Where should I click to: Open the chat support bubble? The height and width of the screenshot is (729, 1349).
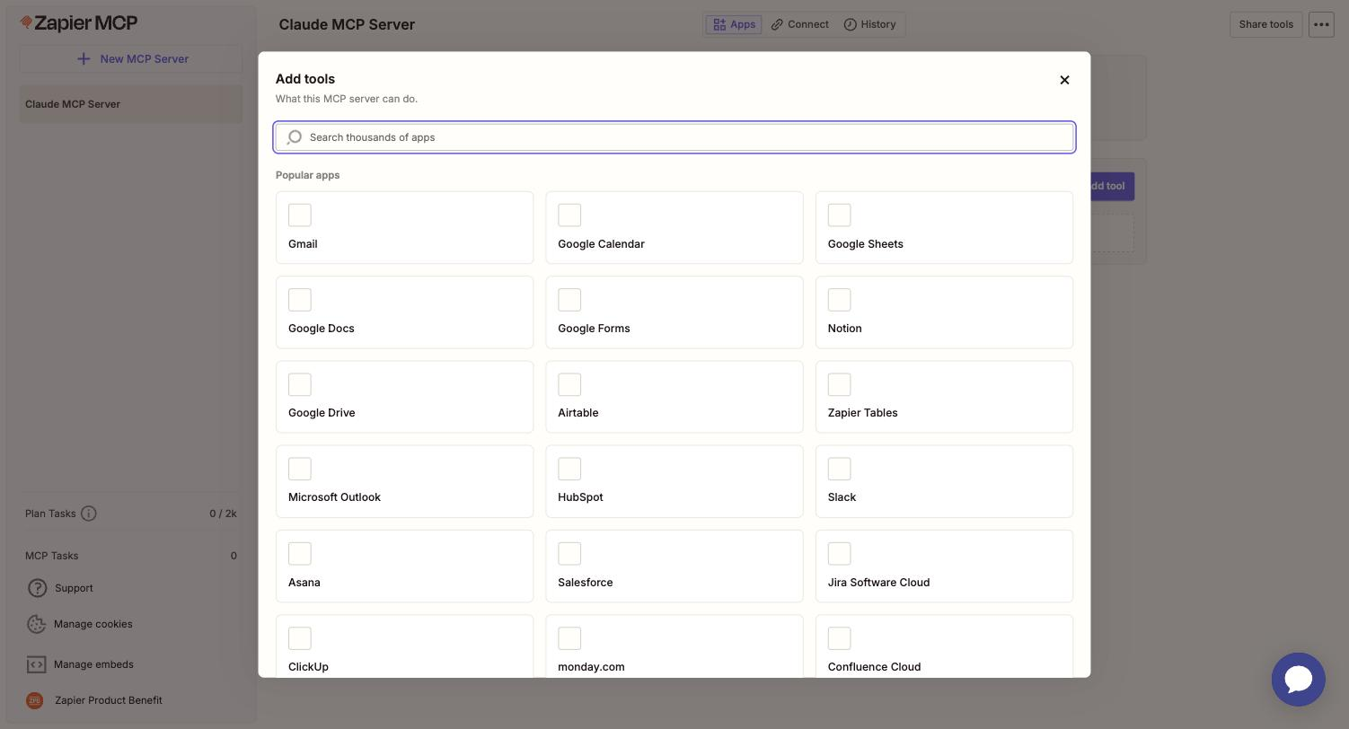pos(1299,680)
